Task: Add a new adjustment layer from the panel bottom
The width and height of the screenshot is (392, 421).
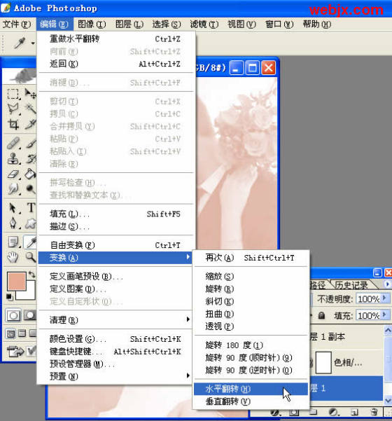Action: coord(333,412)
